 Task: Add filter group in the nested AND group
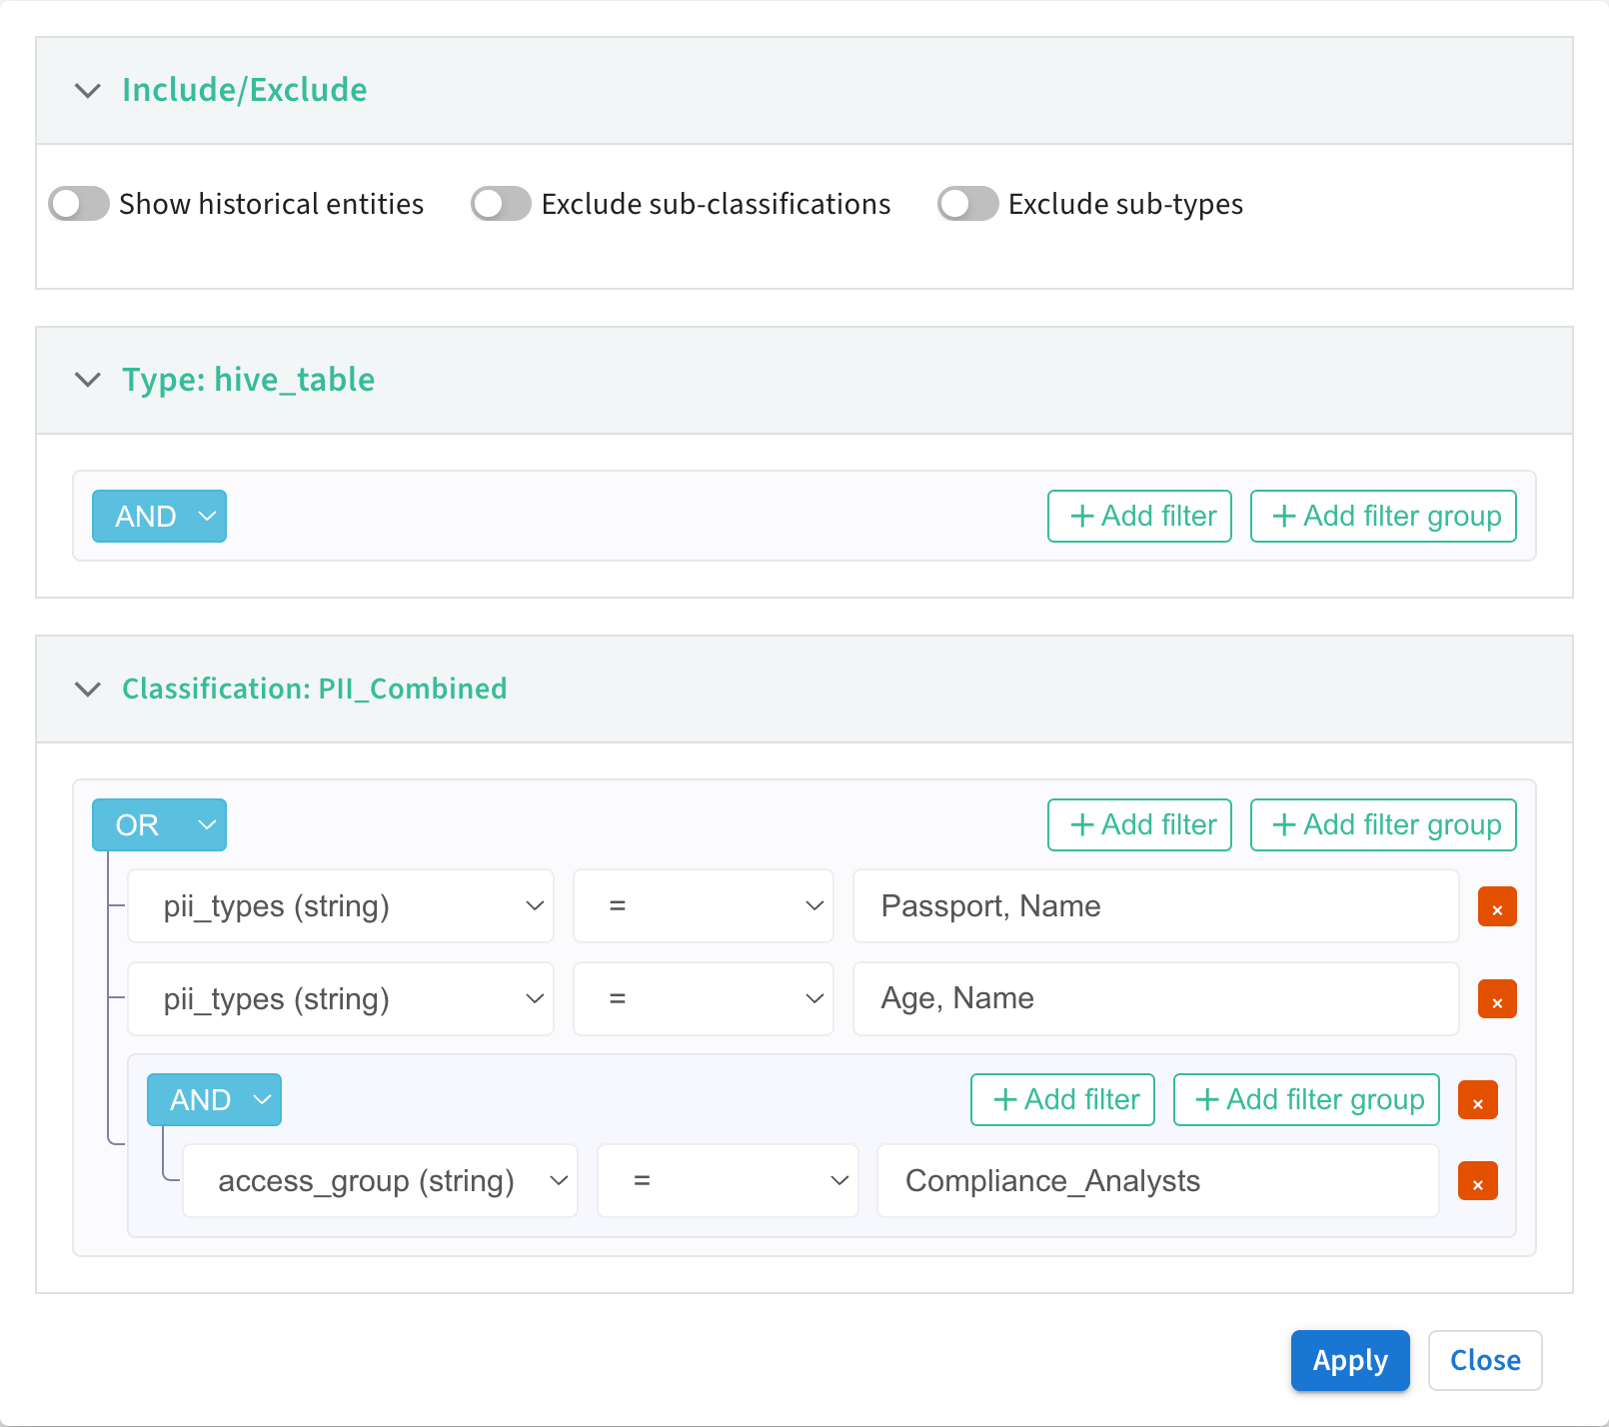point(1306,1100)
